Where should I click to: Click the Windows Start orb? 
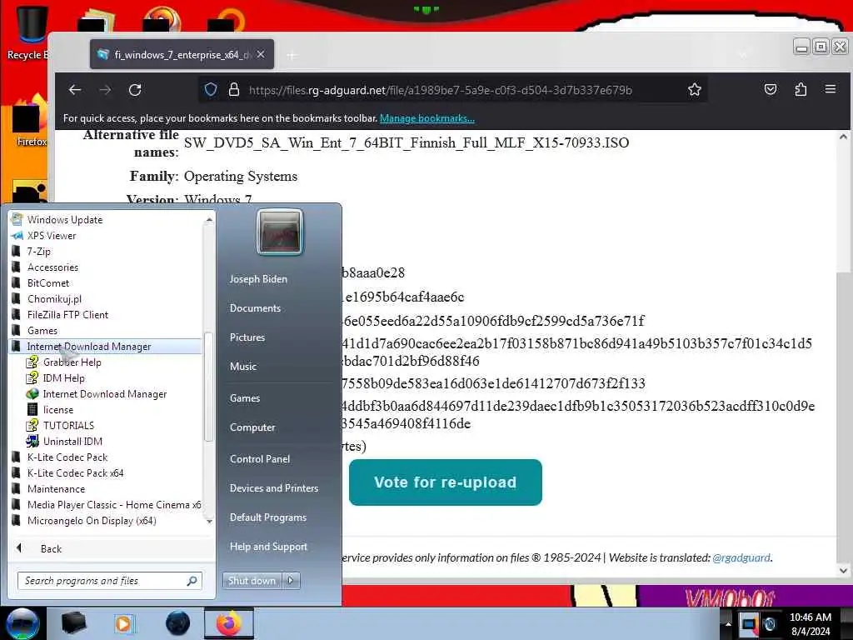(22, 623)
